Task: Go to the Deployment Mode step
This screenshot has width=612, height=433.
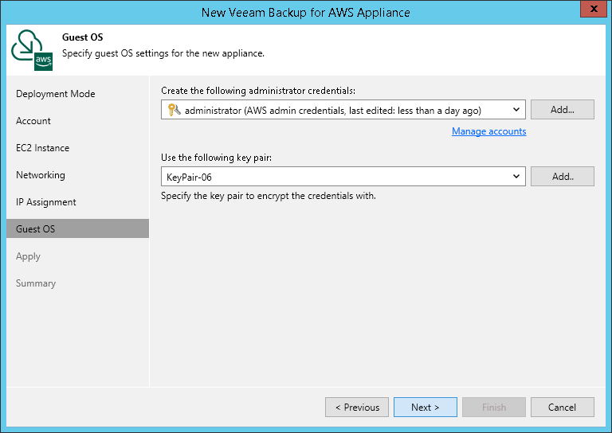Action: 56,94
